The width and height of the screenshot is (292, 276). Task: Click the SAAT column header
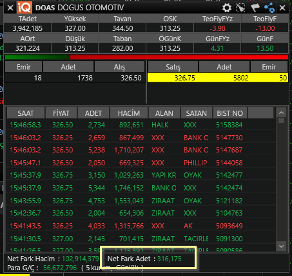click(26, 113)
